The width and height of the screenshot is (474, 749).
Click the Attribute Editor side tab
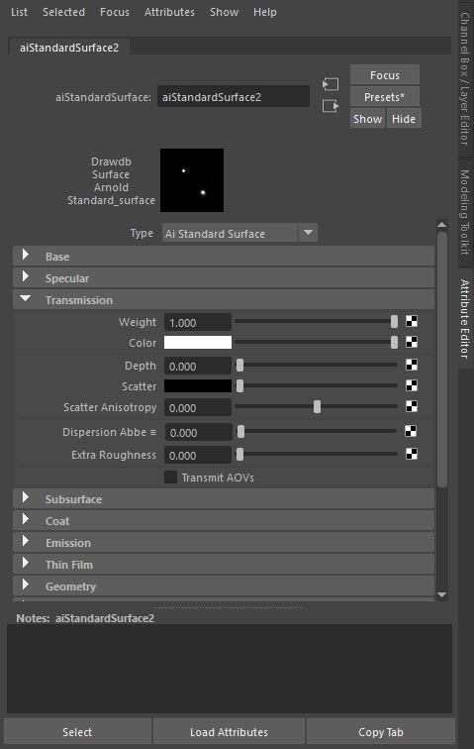pyautogui.click(x=465, y=319)
